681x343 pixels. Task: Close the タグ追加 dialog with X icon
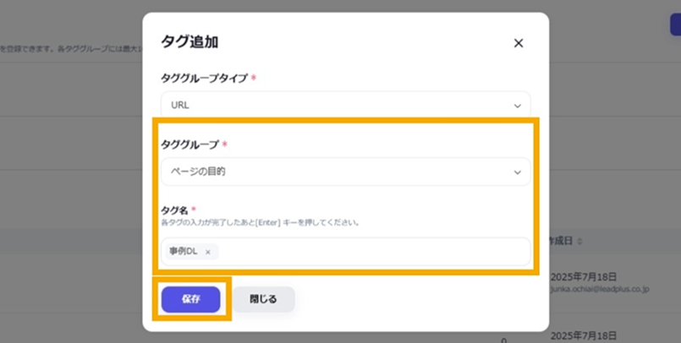(519, 43)
